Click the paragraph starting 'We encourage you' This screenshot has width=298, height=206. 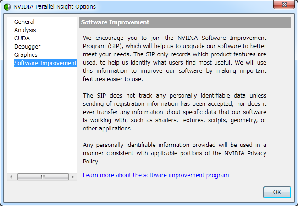pos(174,58)
